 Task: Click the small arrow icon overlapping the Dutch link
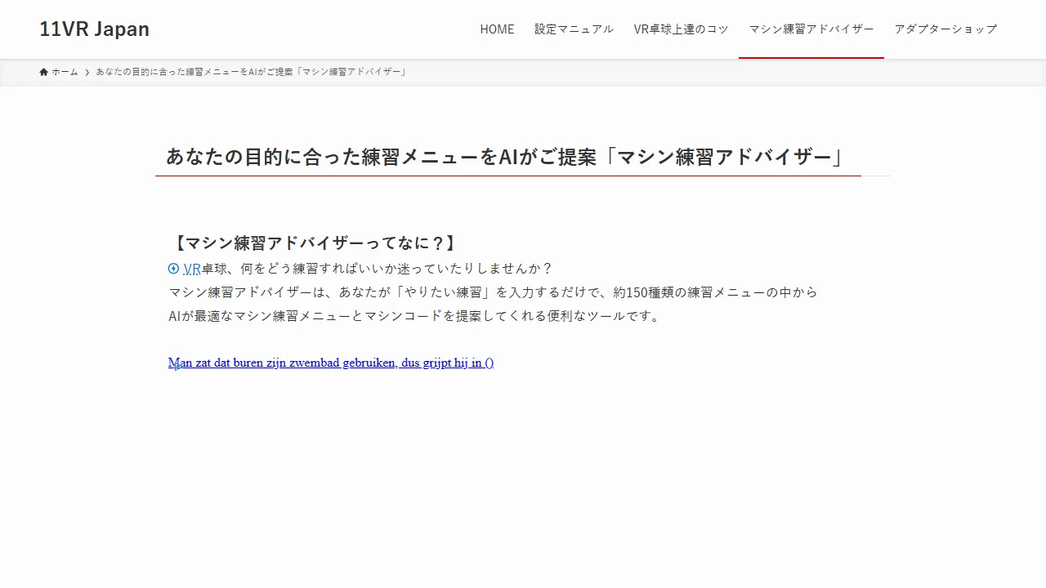pos(175,366)
